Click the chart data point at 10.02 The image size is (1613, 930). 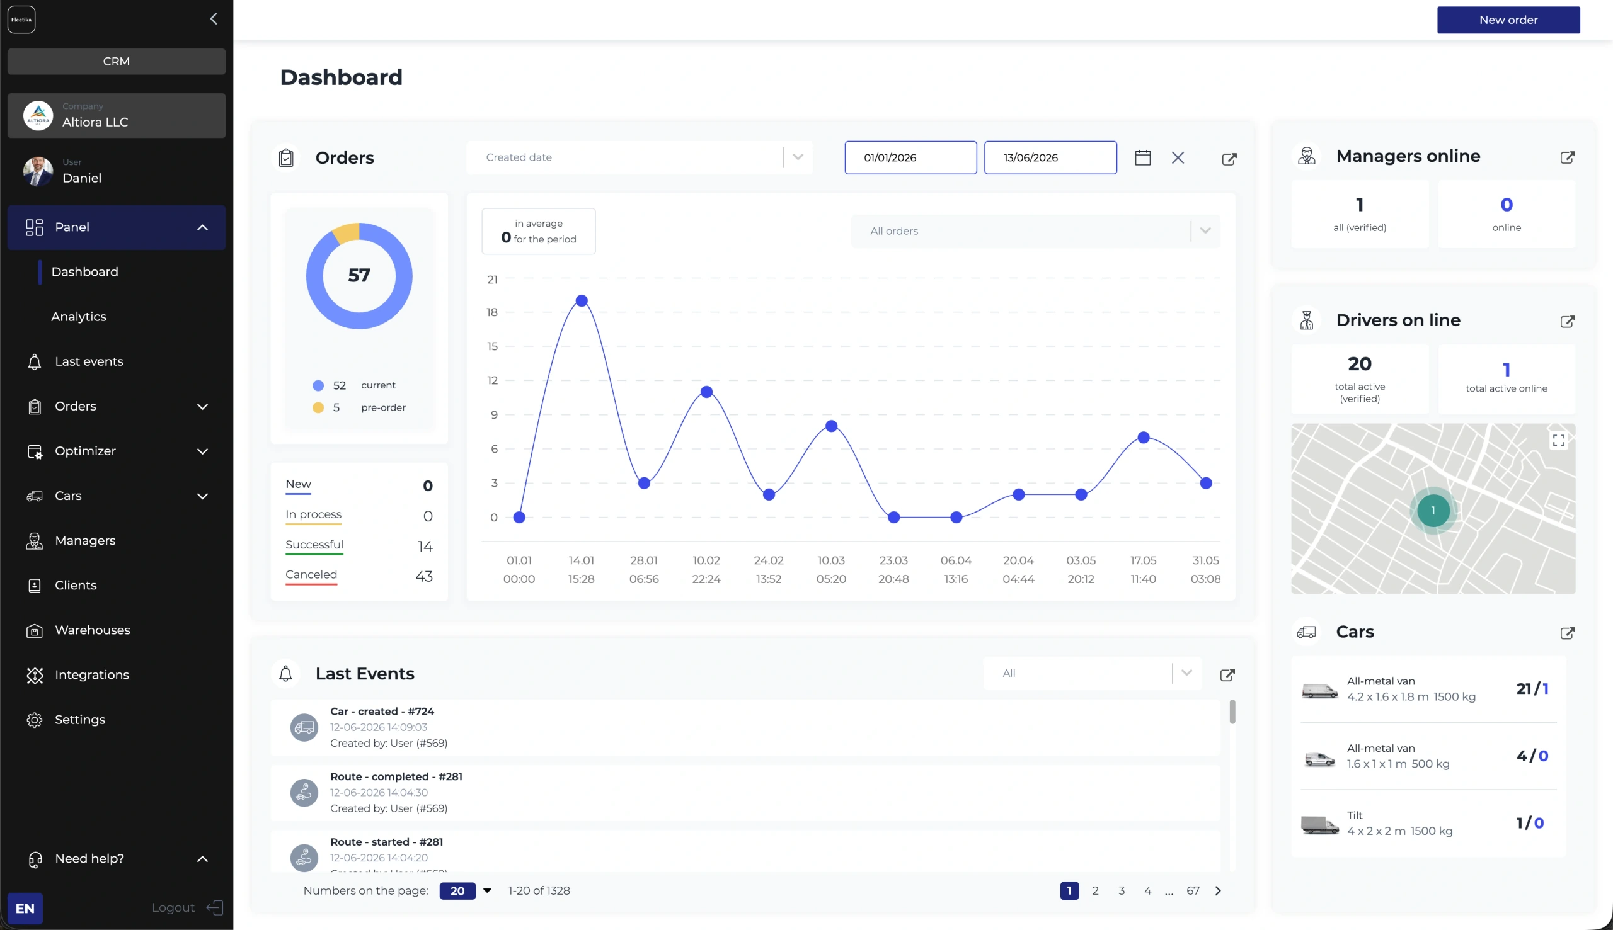pyautogui.click(x=706, y=392)
